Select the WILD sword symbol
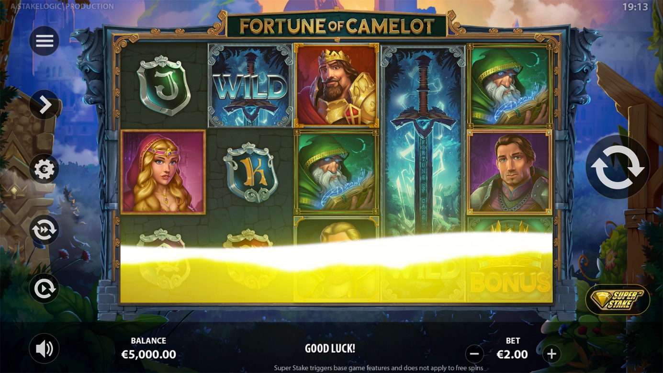Image resolution: width=663 pixels, height=373 pixels. click(250, 86)
